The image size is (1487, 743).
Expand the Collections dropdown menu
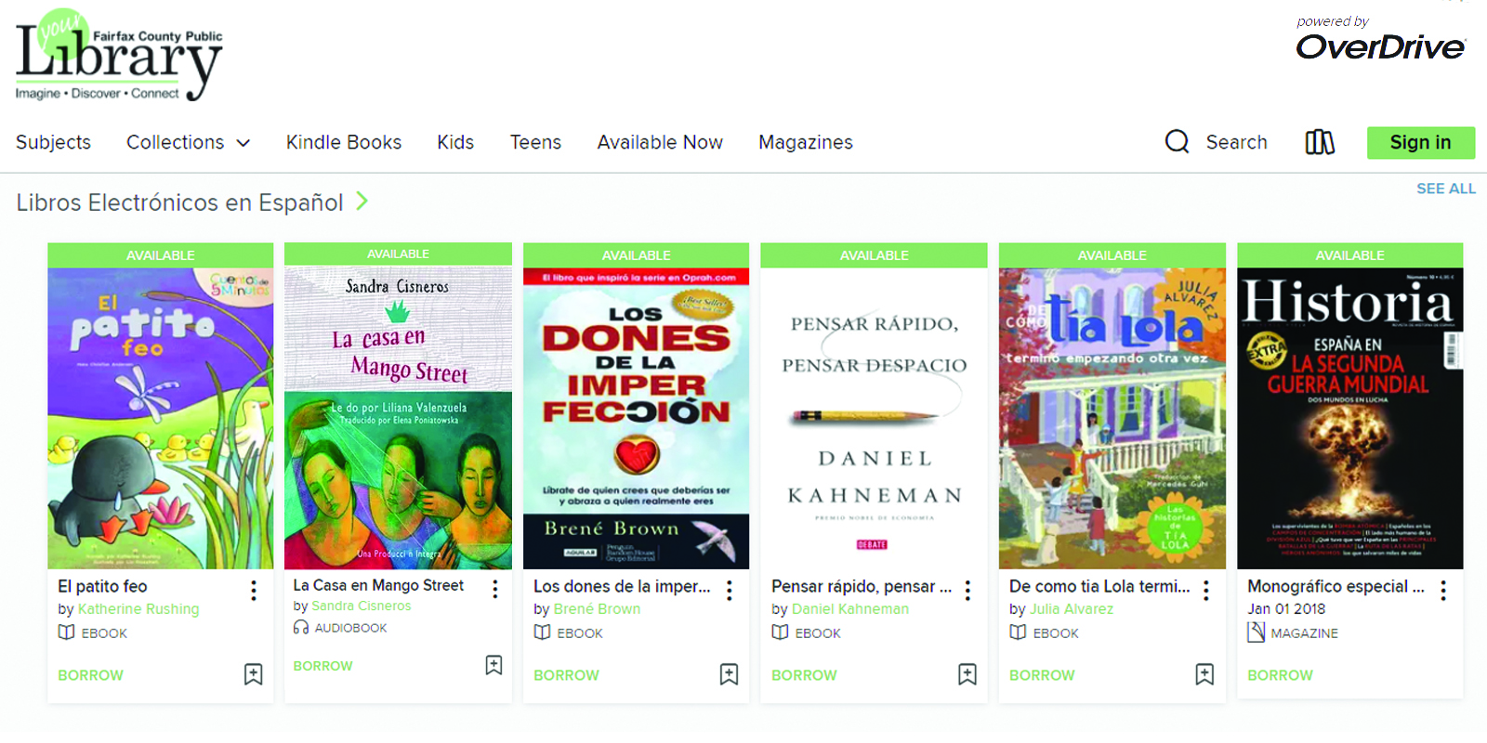pyautogui.click(x=189, y=142)
